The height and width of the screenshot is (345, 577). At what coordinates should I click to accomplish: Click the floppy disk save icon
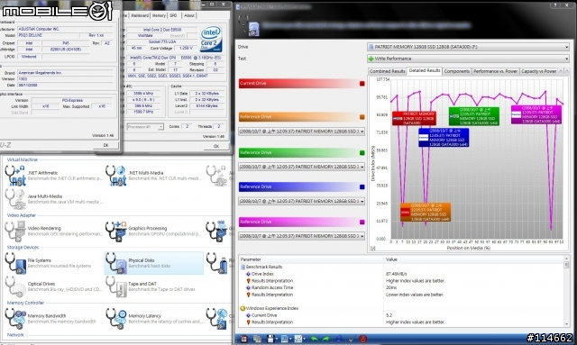270,339
